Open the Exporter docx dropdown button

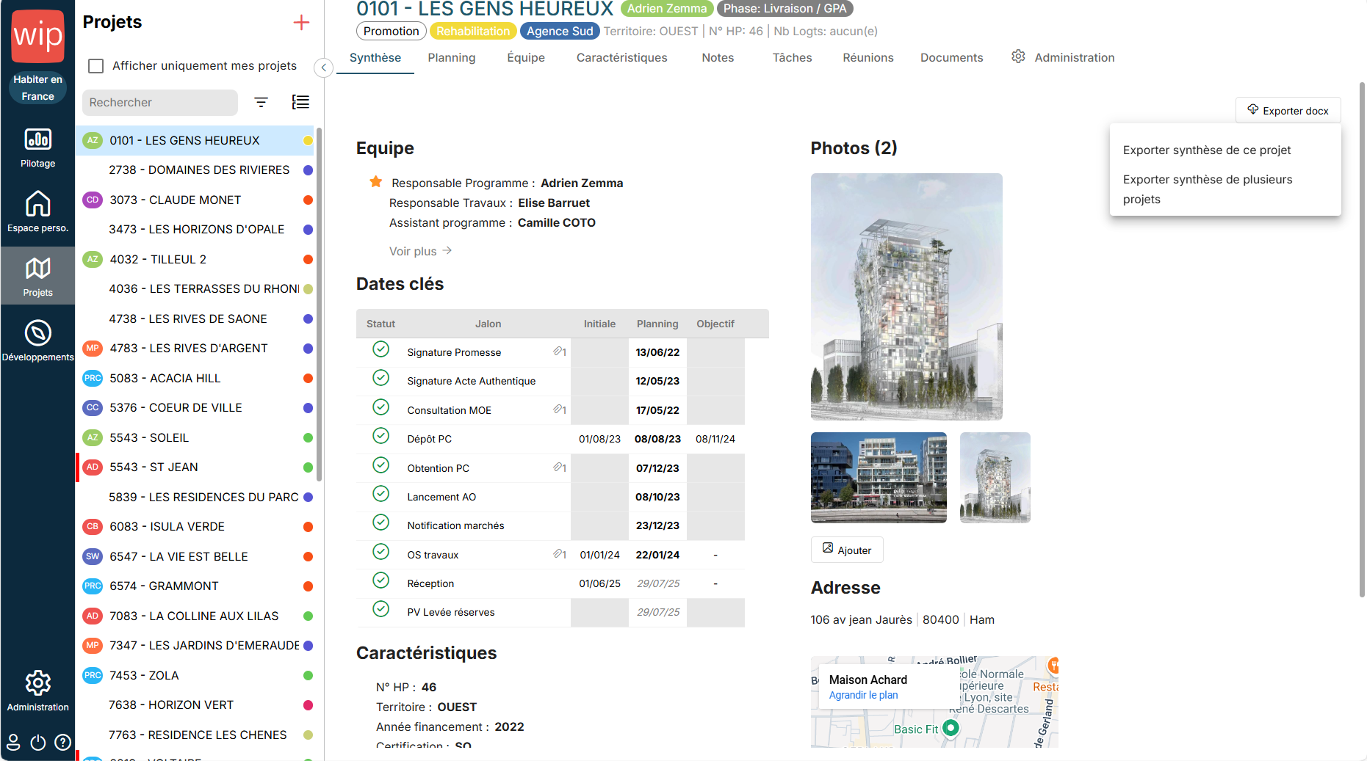pyautogui.click(x=1288, y=110)
